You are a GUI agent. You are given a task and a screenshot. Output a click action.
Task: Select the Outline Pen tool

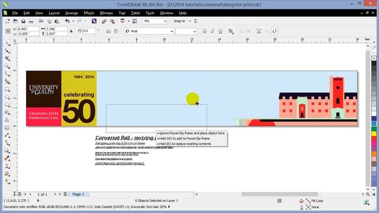click(7, 166)
